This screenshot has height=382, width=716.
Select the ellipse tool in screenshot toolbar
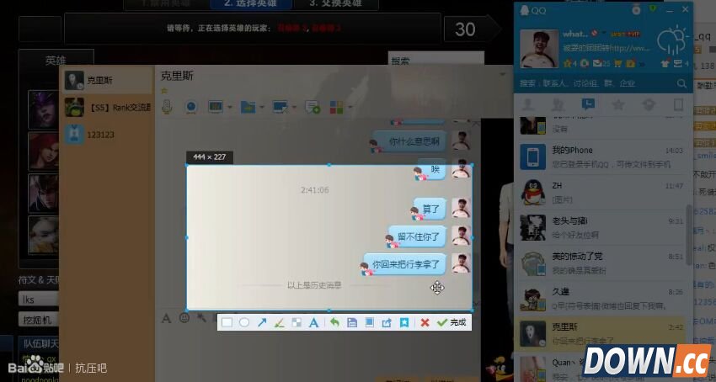(244, 322)
